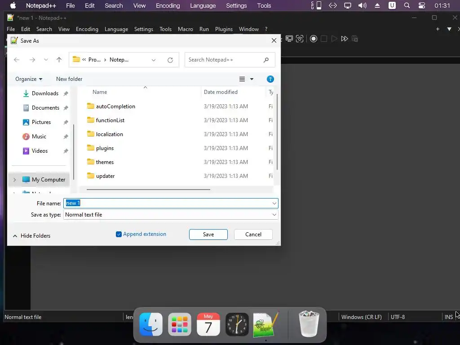The image size is (460, 345).
Task: Open Language menu in top macOS menu bar
Action: pos(203,5)
